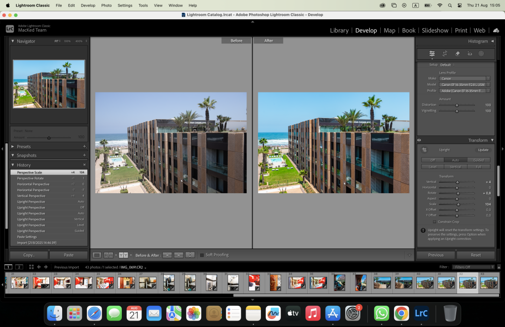Expand the Presets panel
The height and width of the screenshot is (327, 505).
[12, 146]
